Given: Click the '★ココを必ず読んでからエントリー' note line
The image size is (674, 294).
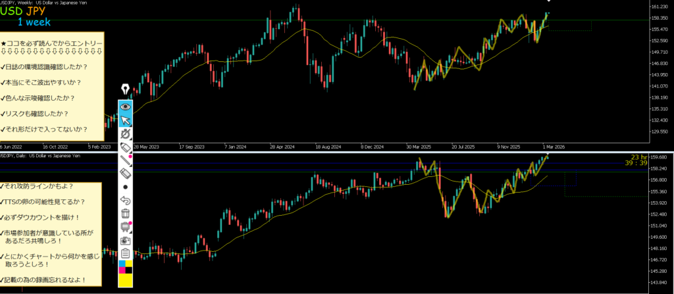Looking at the screenshot, I should [51, 44].
